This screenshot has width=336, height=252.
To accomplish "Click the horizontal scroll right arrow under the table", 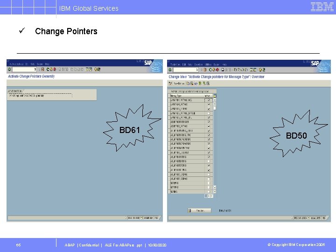I will [212, 196].
